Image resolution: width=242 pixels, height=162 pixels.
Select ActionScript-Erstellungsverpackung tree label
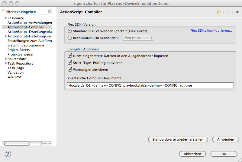[30, 36]
